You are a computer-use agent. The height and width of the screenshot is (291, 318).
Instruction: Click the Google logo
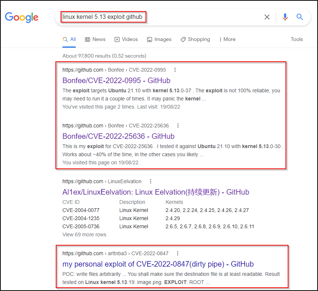click(21, 17)
